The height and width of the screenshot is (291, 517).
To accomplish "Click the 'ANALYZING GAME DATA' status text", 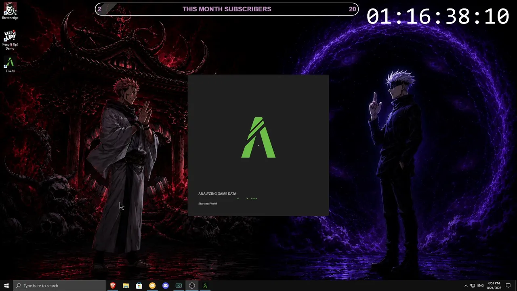I will 217,194.
